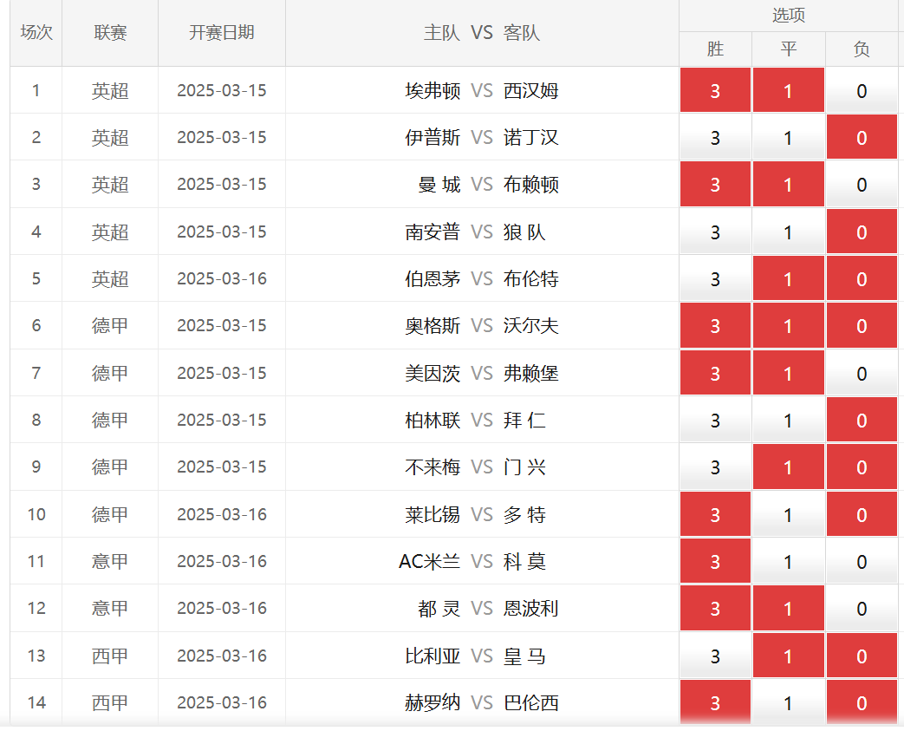Clear draw option 1 for 不来梅 VS 门兴
This screenshot has height=731, width=904.
pos(788,467)
